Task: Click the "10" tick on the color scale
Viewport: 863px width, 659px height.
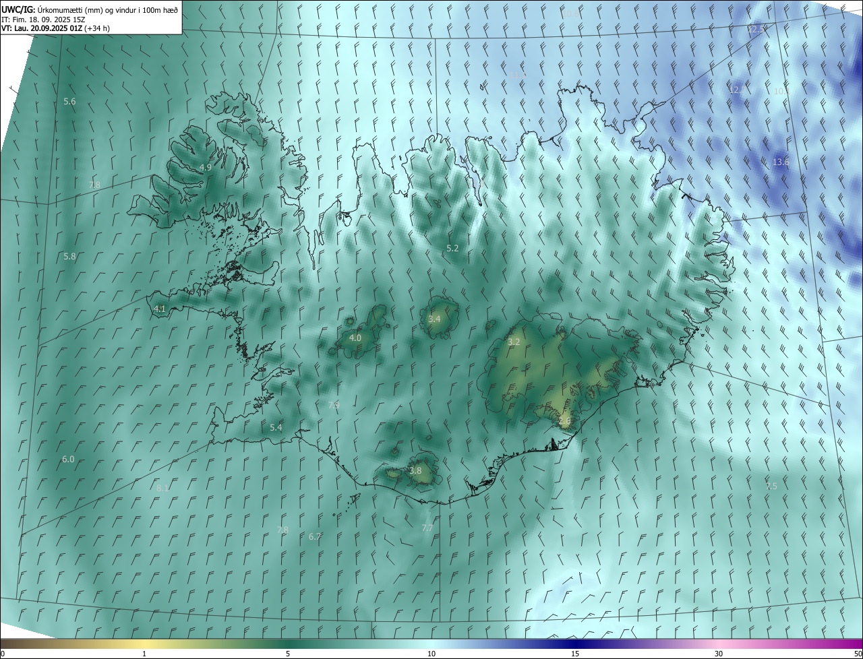Action: coord(431,654)
